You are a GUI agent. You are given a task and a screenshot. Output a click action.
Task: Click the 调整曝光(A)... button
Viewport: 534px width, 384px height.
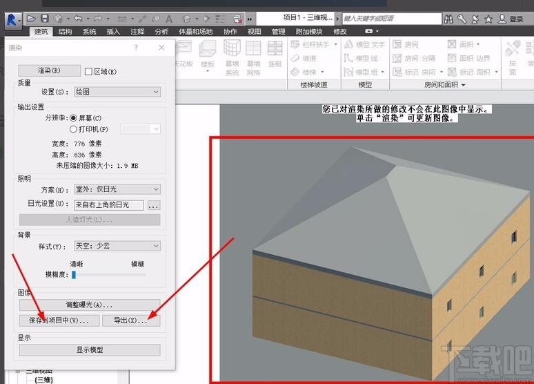pyautogui.click(x=90, y=305)
